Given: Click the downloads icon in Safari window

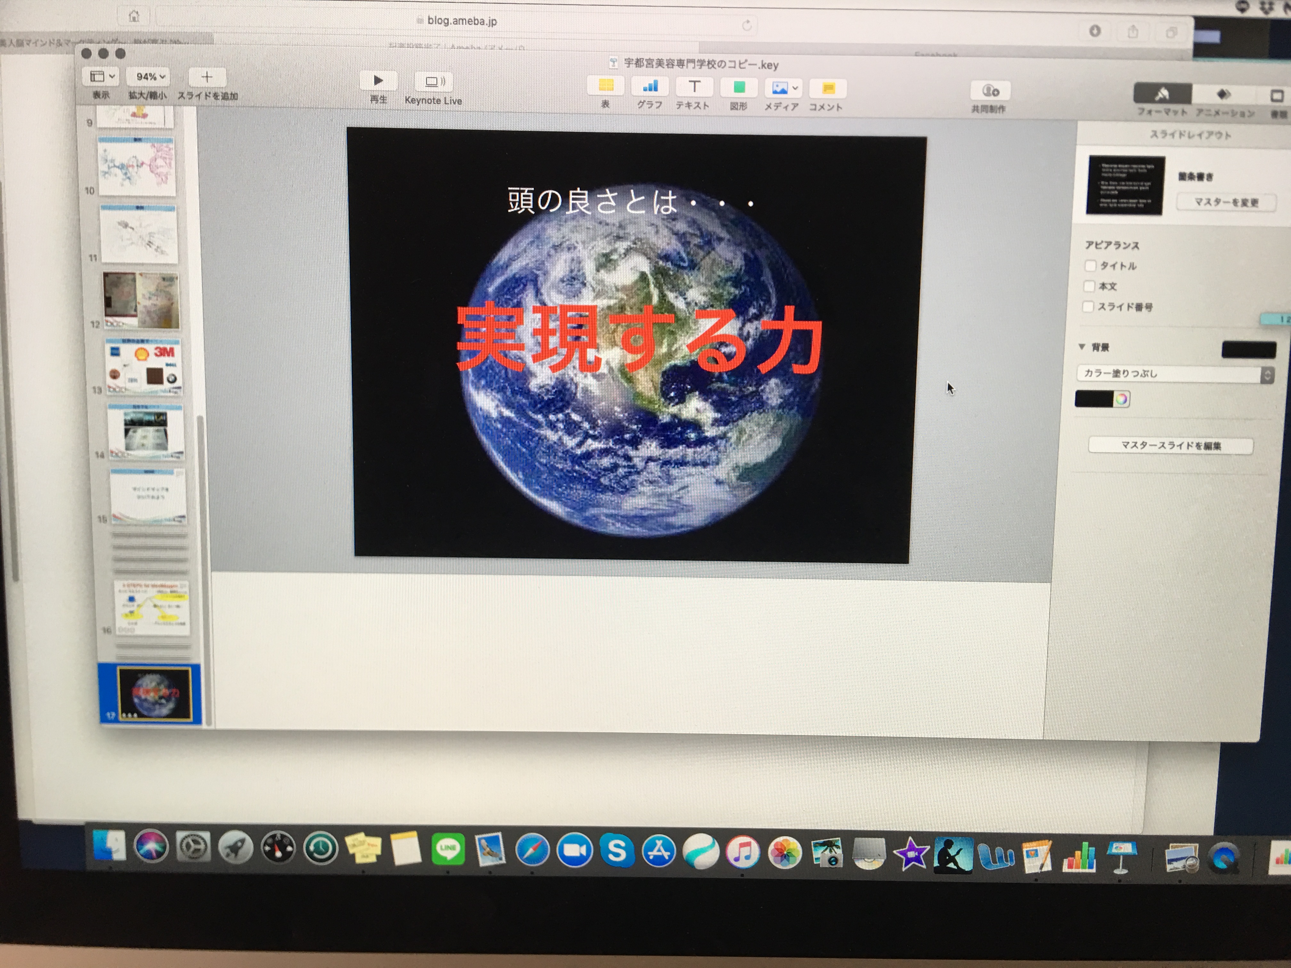Looking at the screenshot, I should [1095, 31].
